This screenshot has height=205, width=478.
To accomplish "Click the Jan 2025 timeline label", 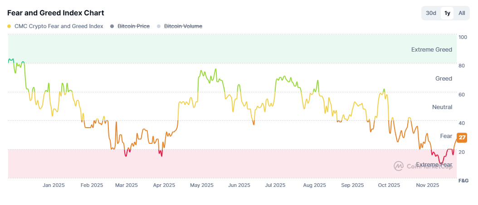I will pyautogui.click(x=54, y=185).
